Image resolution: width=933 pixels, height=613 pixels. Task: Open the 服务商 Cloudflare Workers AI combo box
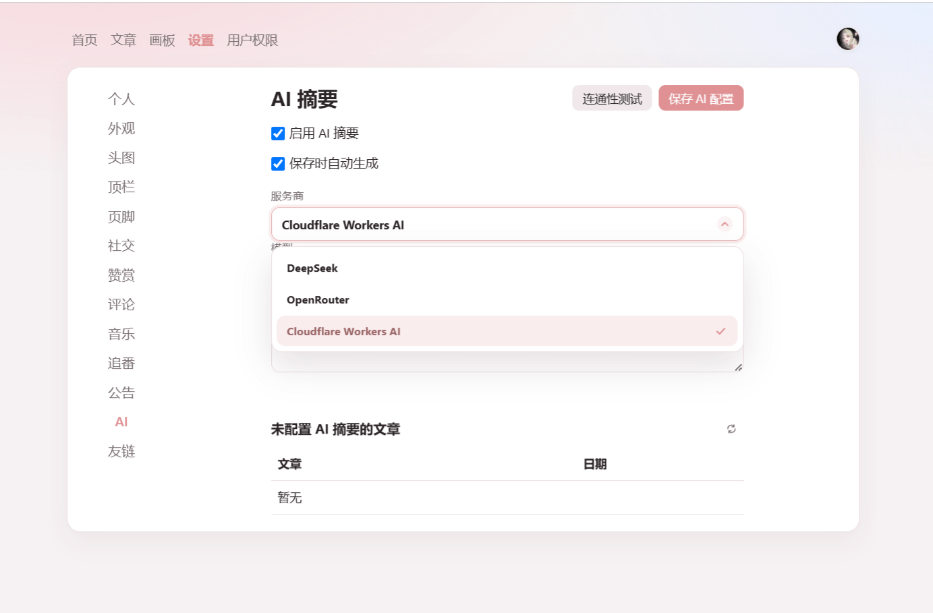click(x=507, y=224)
